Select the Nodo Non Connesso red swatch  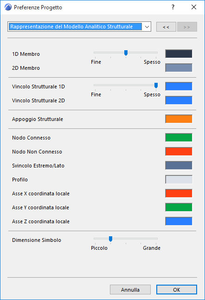pyautogui.click(x=179, y=152)
